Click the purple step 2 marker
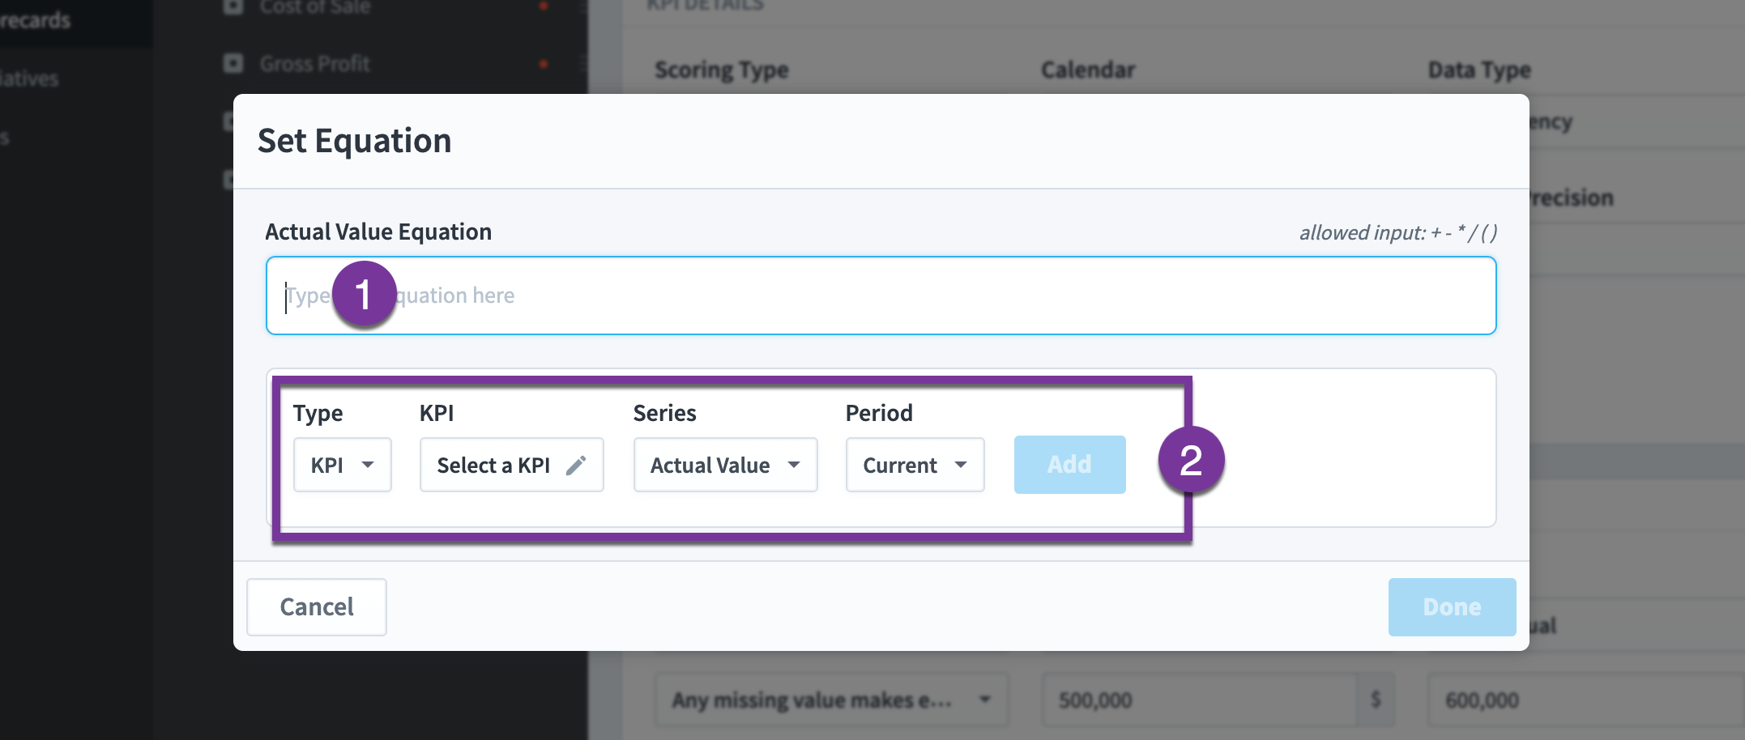 click(x=1191, y=460)
